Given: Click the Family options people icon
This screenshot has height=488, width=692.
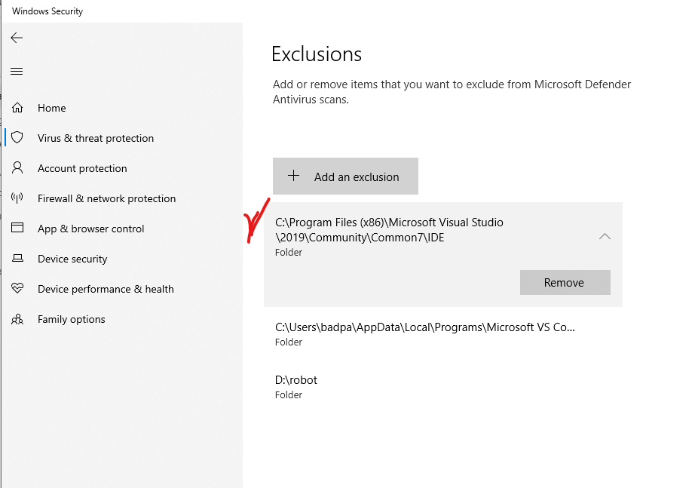Looking at the screenshot, I should [17, 319].
